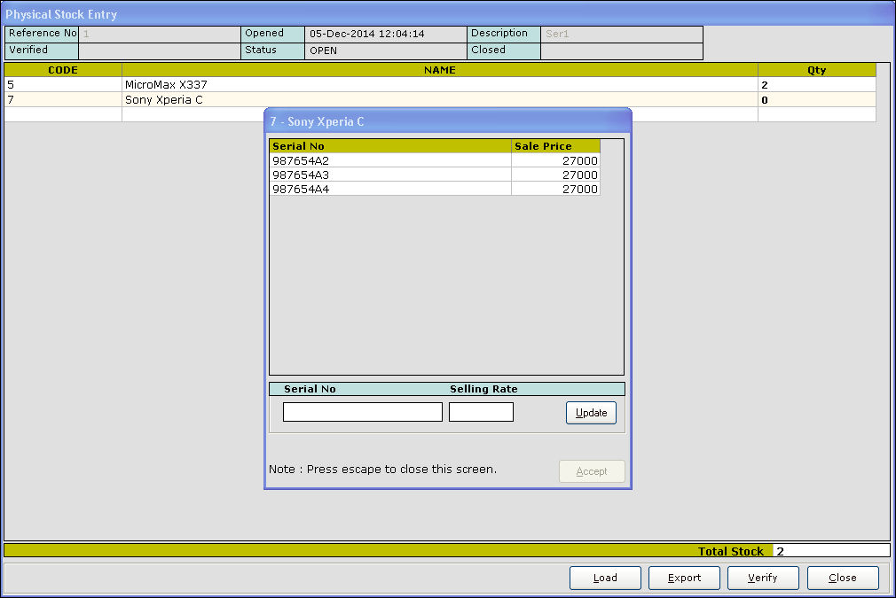
Task: Click code 5 cell in stock table
Action: (63, 84)
